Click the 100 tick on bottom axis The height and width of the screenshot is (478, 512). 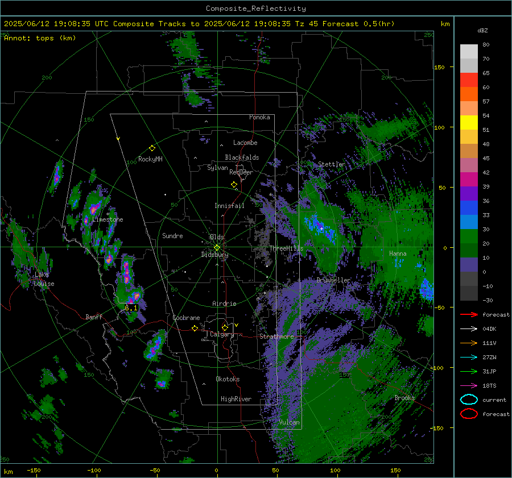(x=335, y=471)
